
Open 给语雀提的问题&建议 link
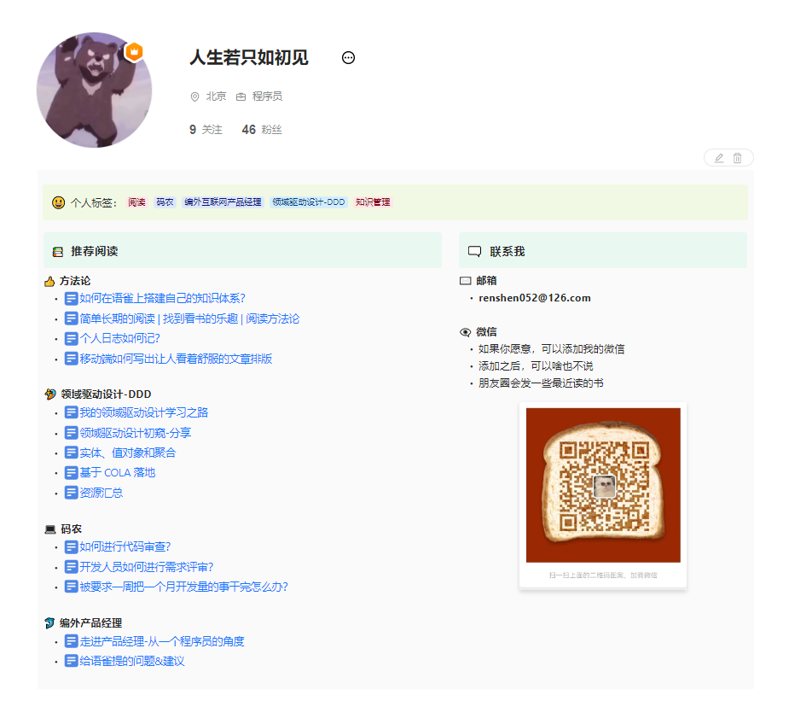pyautogui.click(x=132, y=661)
